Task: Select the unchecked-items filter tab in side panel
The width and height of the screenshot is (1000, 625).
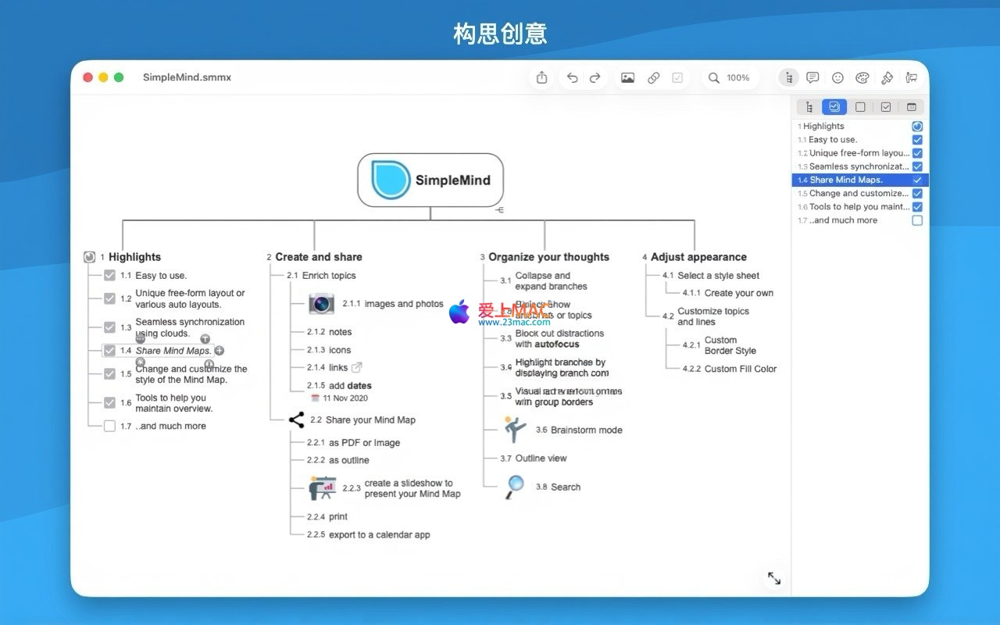Action: (860, 107)
